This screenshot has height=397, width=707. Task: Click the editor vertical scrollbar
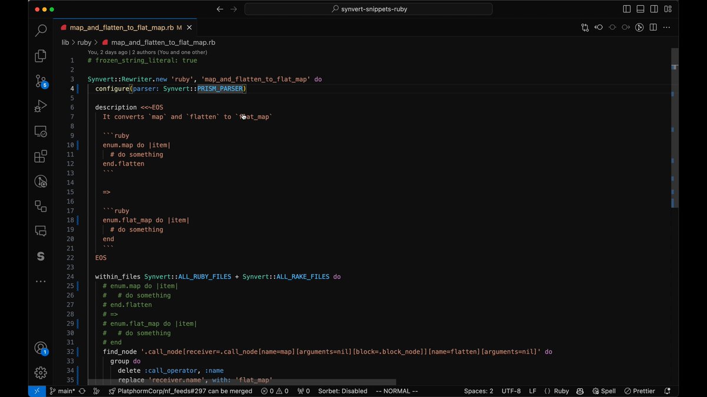[x=675, y=128]
